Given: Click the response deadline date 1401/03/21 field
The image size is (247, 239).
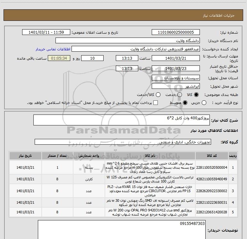Looking at the screenshot, I should pos(176,58).
